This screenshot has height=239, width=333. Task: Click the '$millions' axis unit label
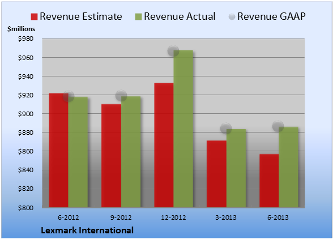(x=22, y=29)
